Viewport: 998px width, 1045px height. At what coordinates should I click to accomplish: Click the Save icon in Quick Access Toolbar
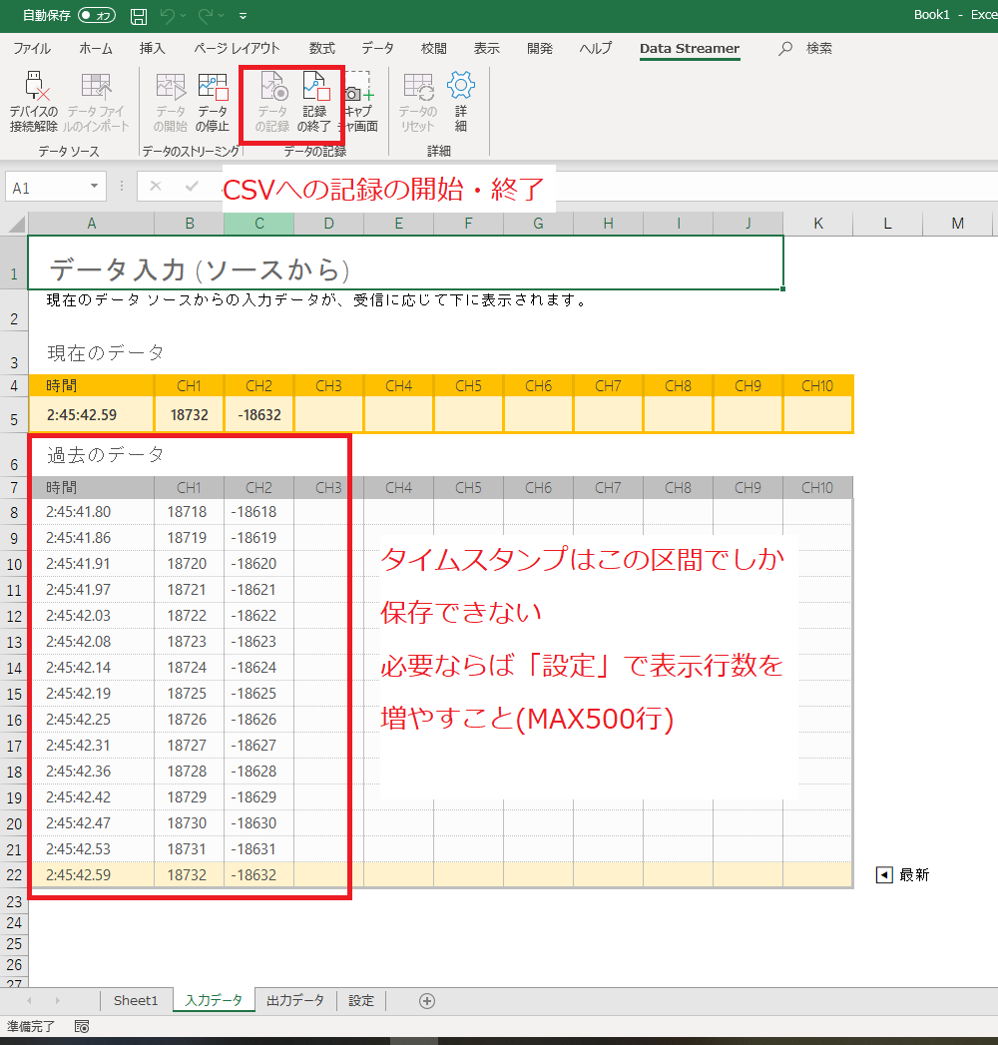(x=139, y=15)
